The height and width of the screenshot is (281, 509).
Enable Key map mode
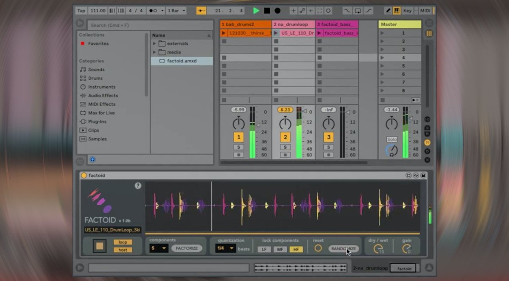[407, 11]
